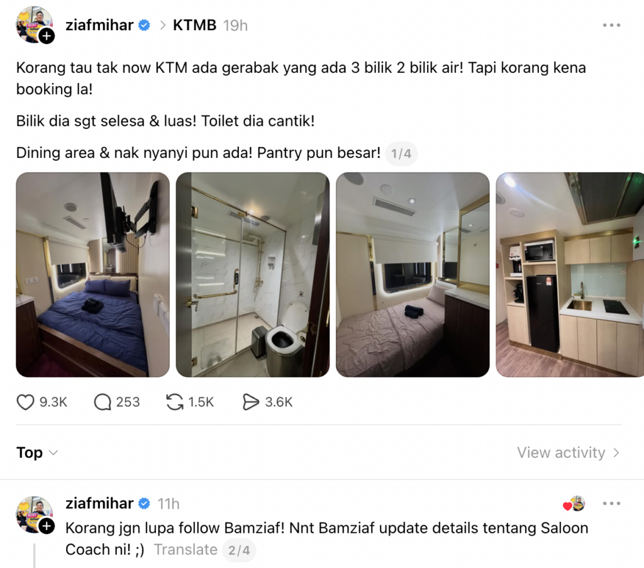Share the post with the 3.6K send icon
The width and height of the screenshot is (644, 568).
click(250, 402)
